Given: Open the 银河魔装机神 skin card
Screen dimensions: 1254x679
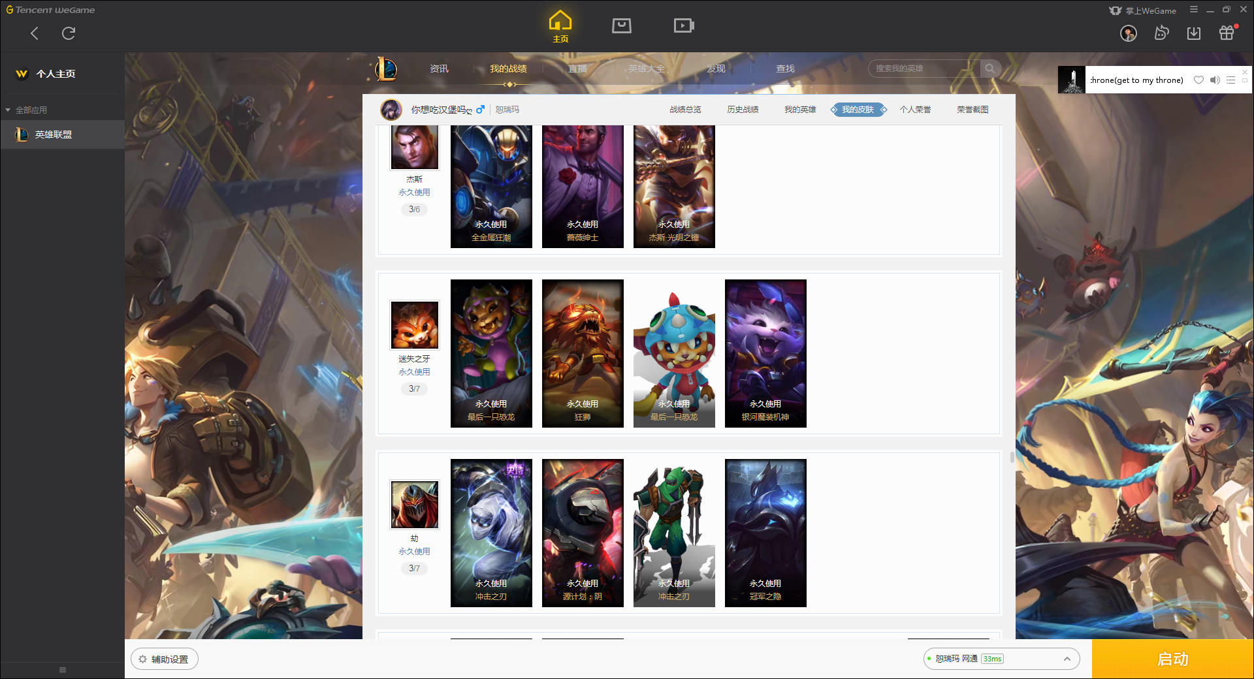Looking at the screenshot, I should pyautogui.click(x=765, y=353).
